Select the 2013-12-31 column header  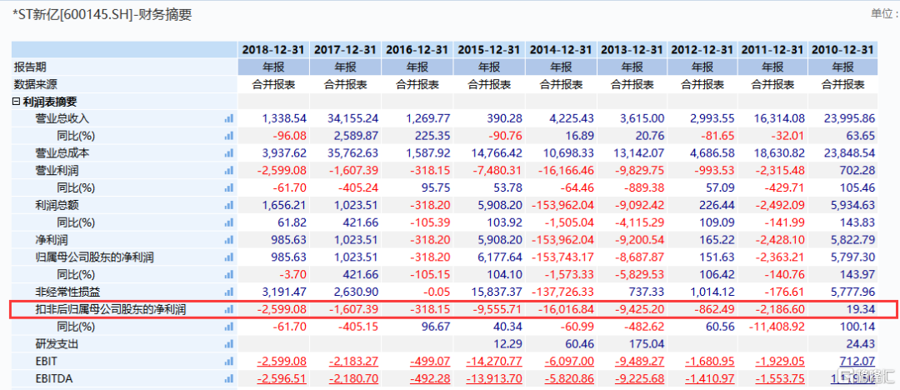tap(632, 50)
